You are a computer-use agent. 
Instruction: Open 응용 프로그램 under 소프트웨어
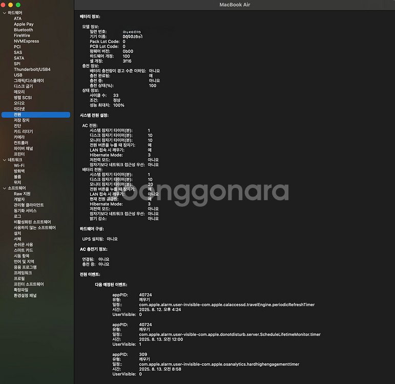[25, 267]
